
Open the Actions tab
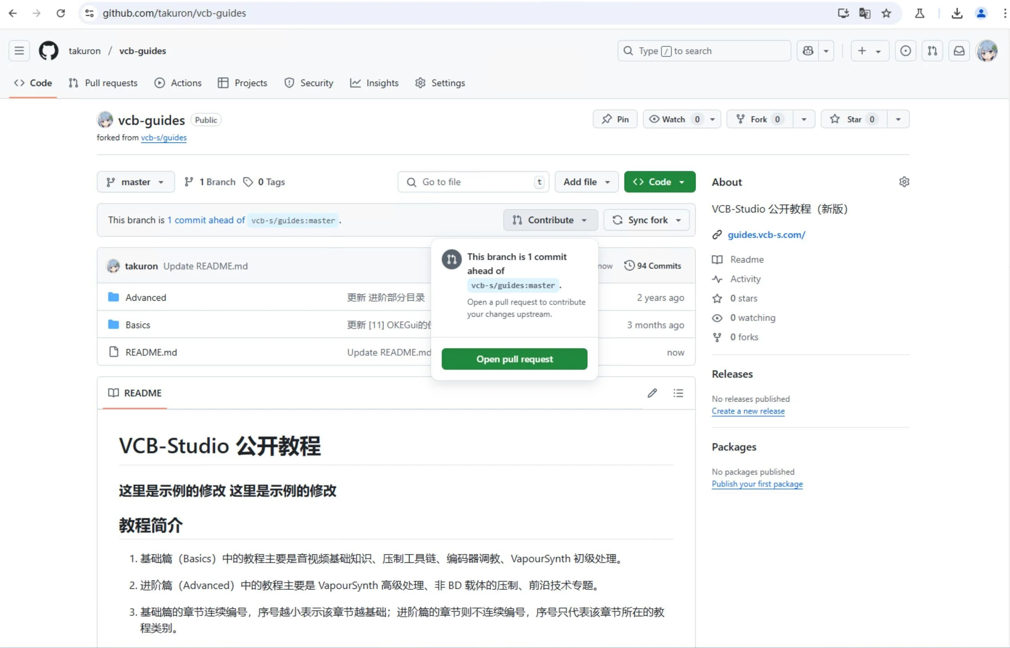178,83
